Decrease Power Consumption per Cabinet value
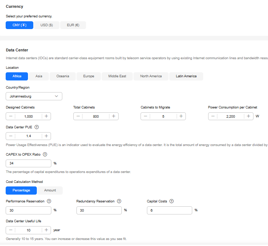This screenshot has width=268, height=246. point(213,116)
